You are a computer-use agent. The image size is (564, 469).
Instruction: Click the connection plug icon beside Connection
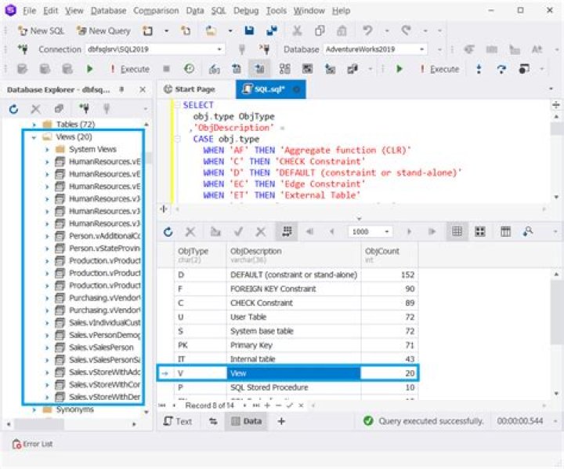point(23,49)
